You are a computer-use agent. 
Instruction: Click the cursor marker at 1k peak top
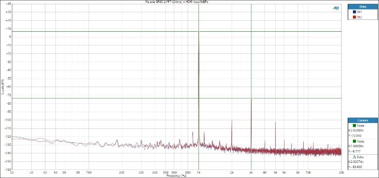(x=199, y=31)
